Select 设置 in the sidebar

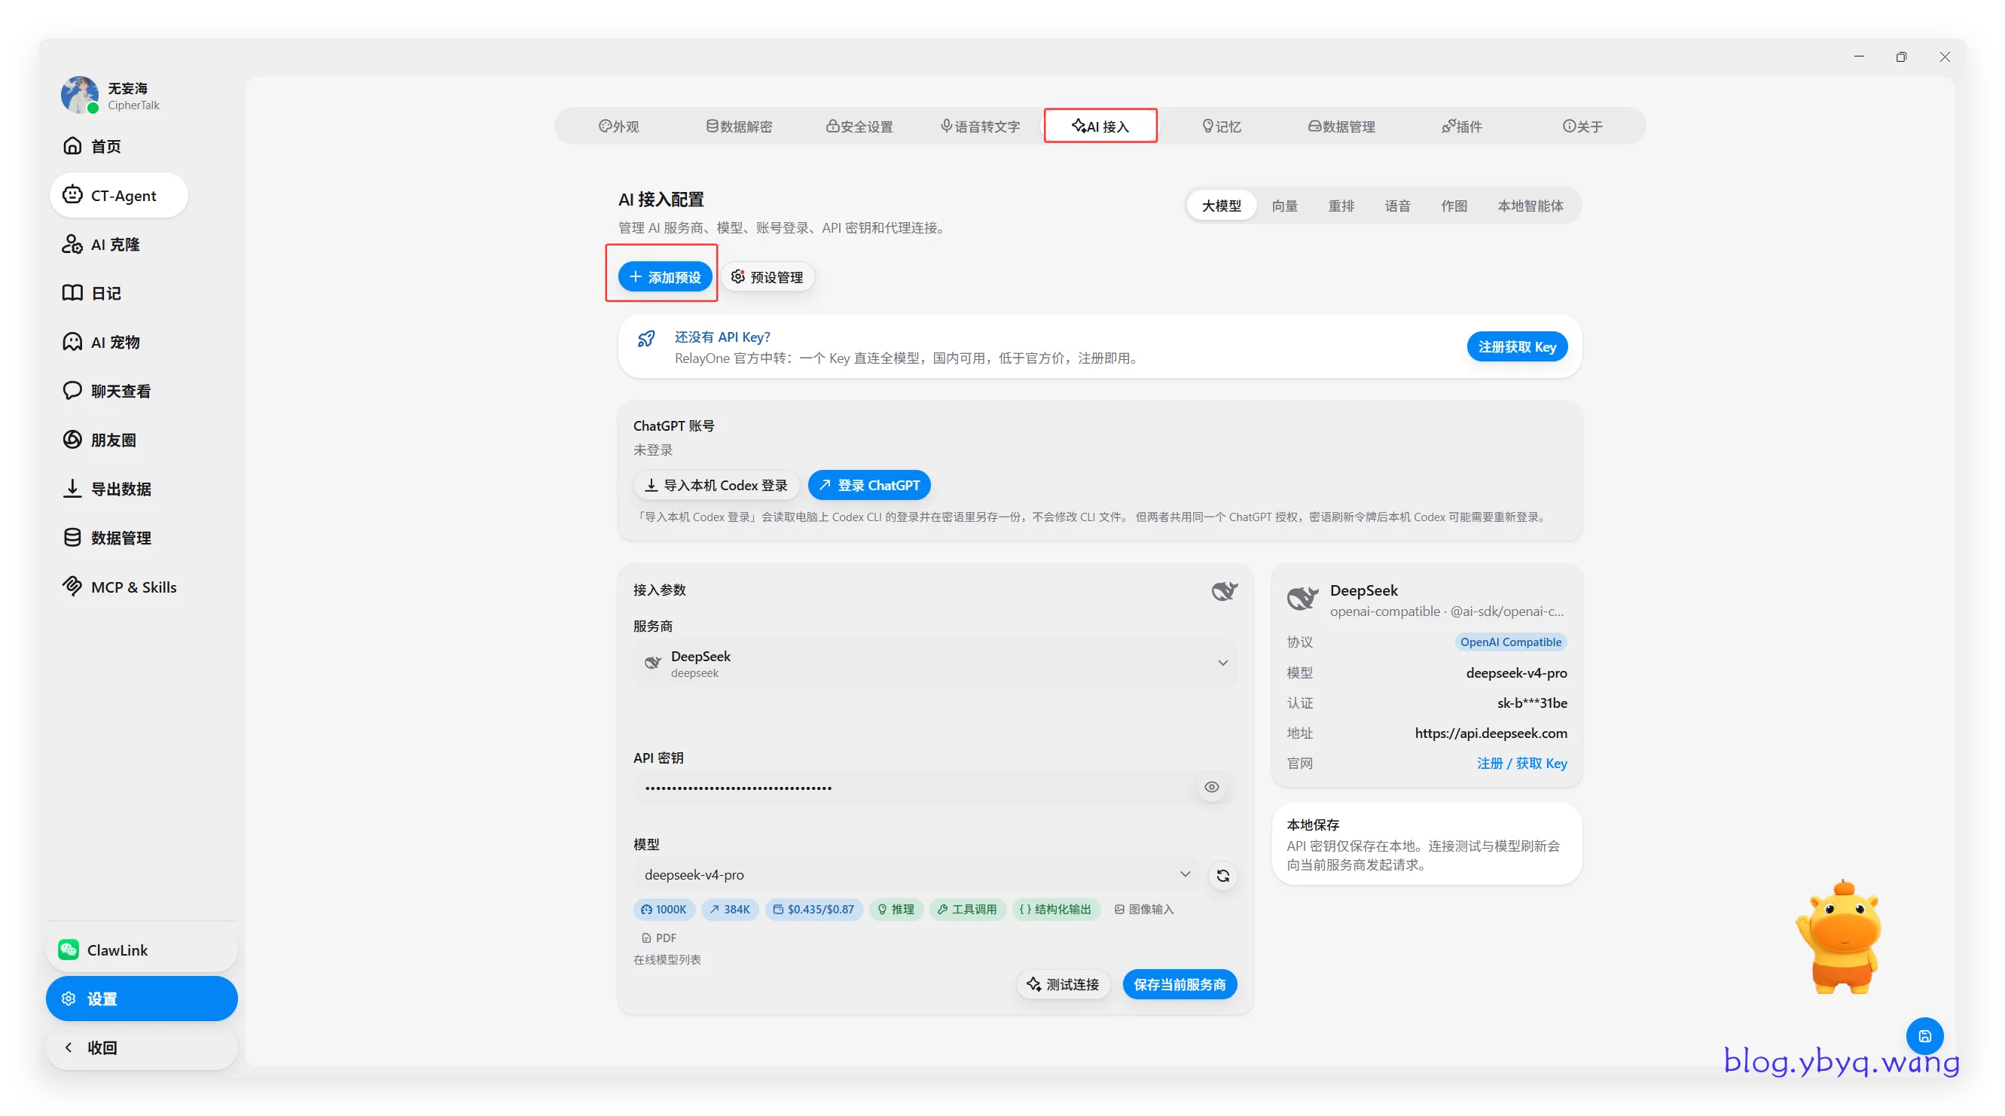[x=142, y=999]
